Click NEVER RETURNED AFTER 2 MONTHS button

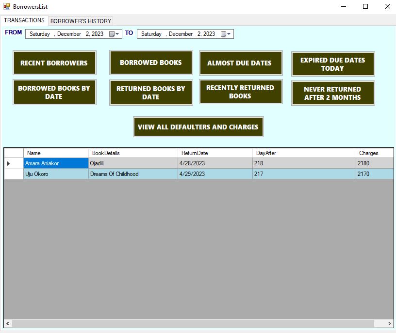point(333,93)
